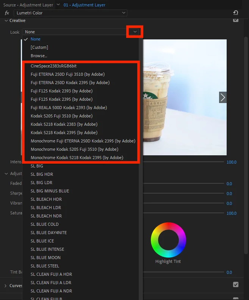The image size is (249, 300).
Task: Expand the Curves section
Action: (6, 286)
